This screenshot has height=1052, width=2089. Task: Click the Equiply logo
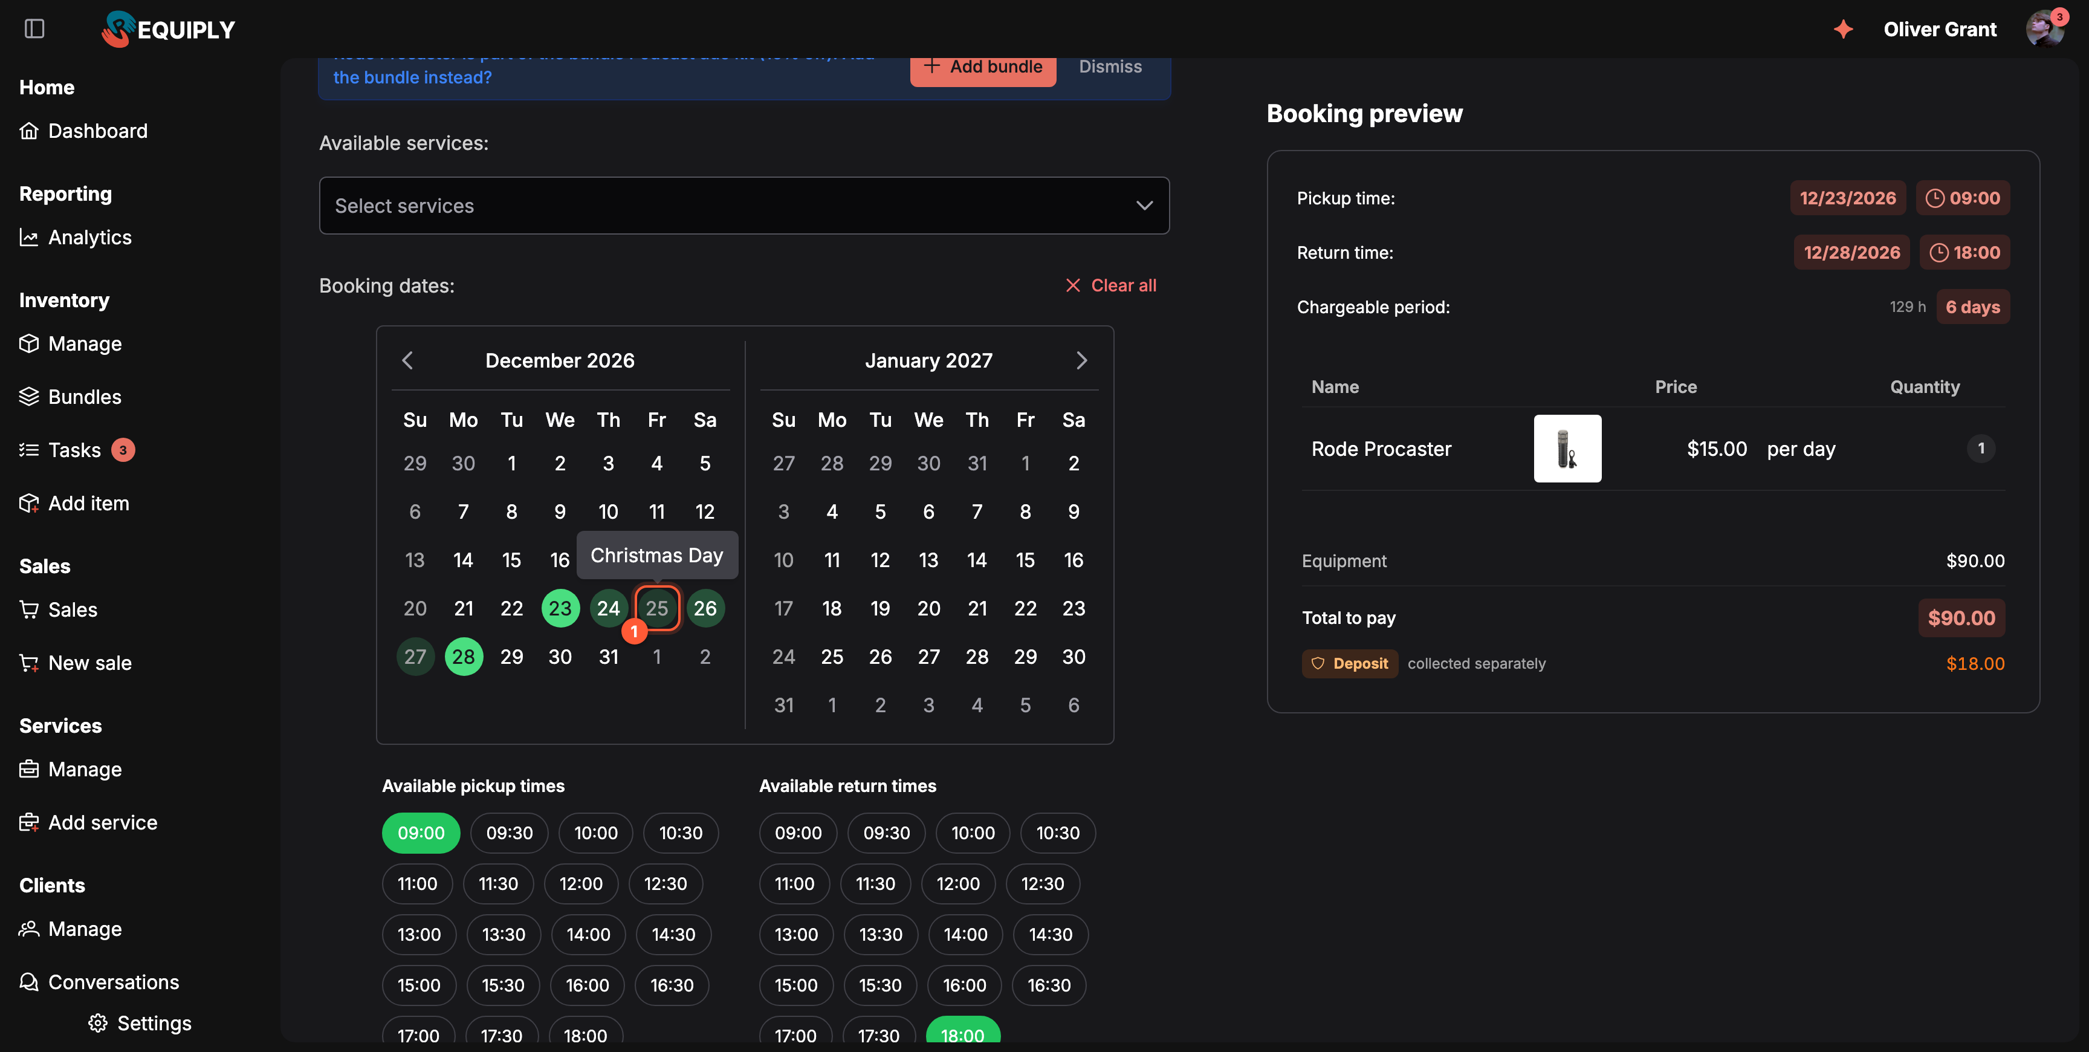point(168,29)
